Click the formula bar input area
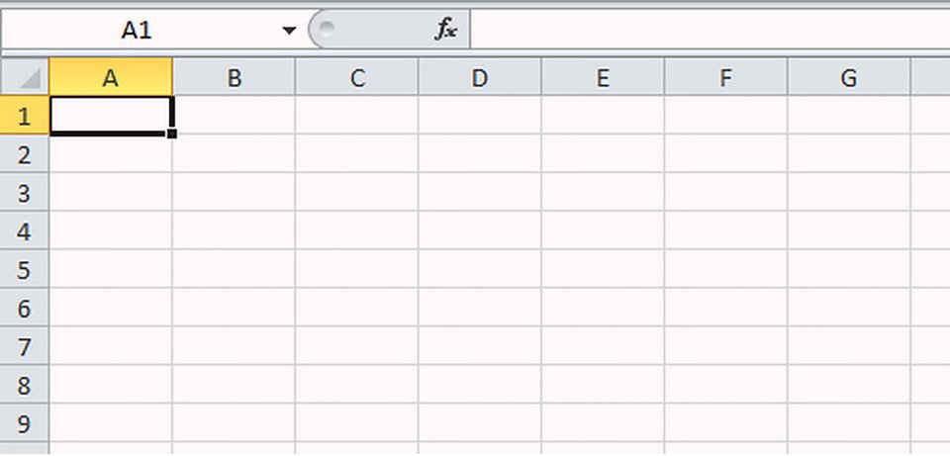The height and width of the screenshot is (456, 950). click(710, 29)
